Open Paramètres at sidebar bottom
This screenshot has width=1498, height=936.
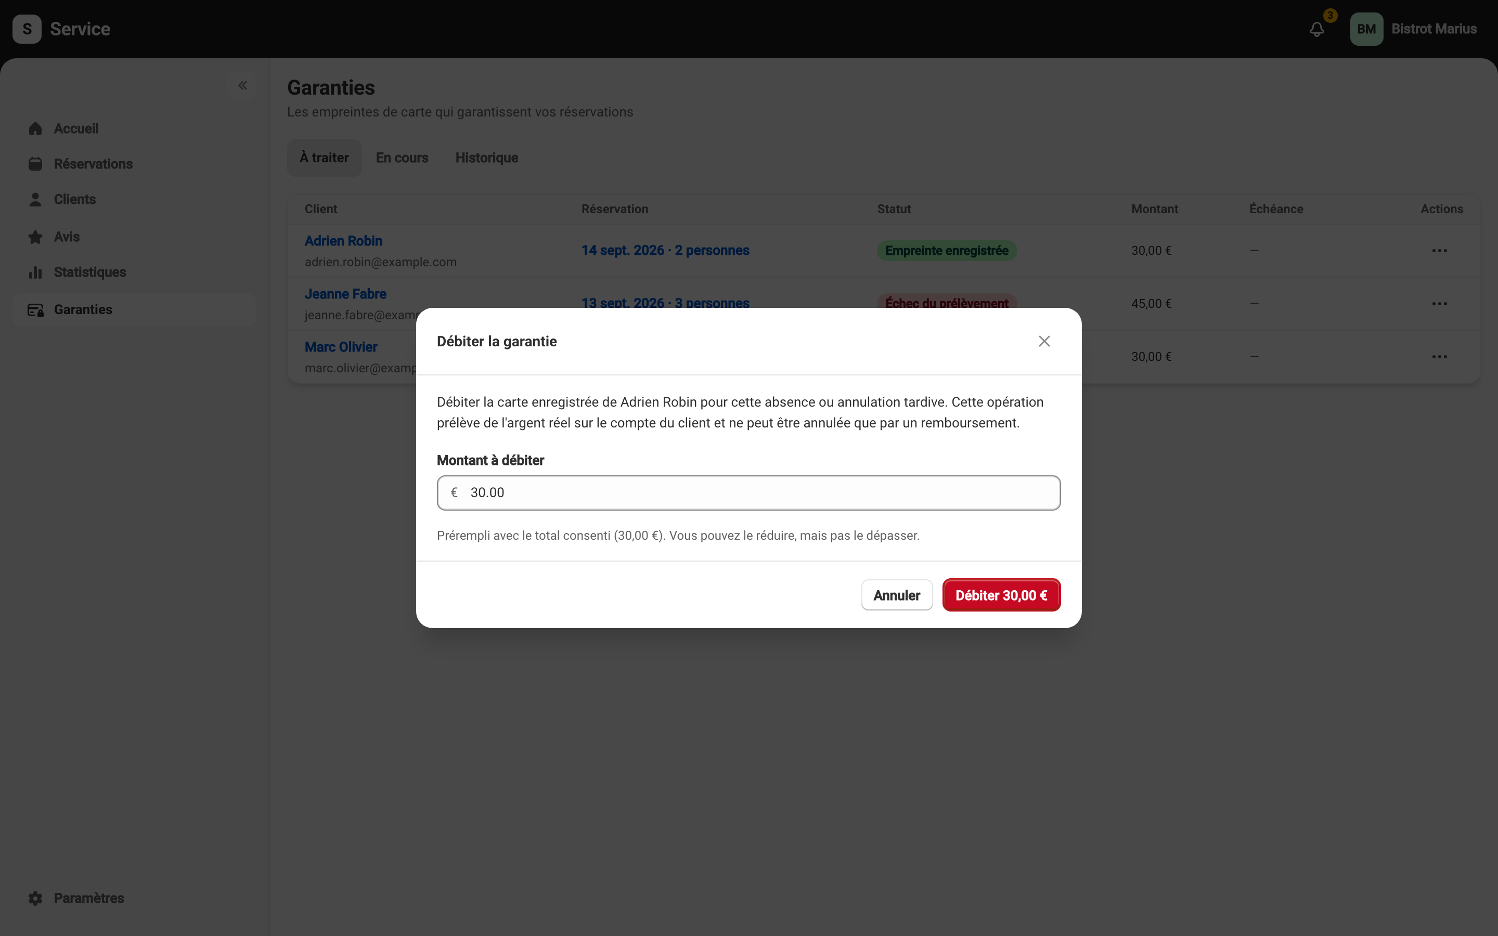click(x=134, y=898)
